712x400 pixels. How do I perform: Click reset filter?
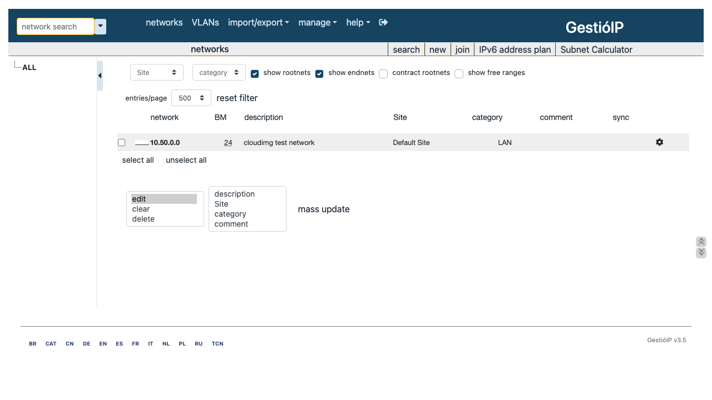coord(237,98)
